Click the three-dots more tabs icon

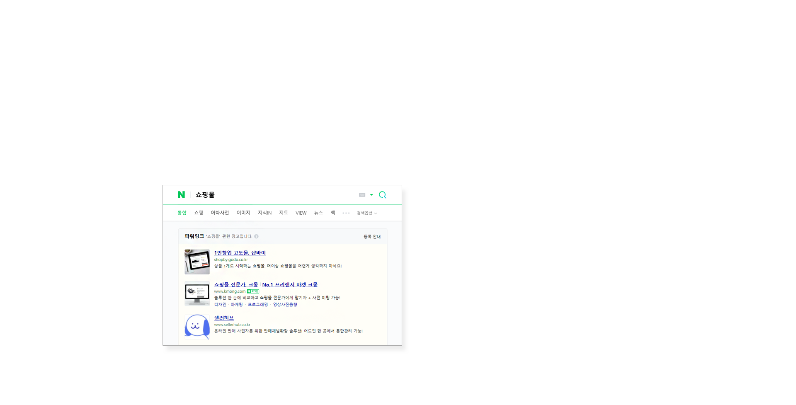346,213
